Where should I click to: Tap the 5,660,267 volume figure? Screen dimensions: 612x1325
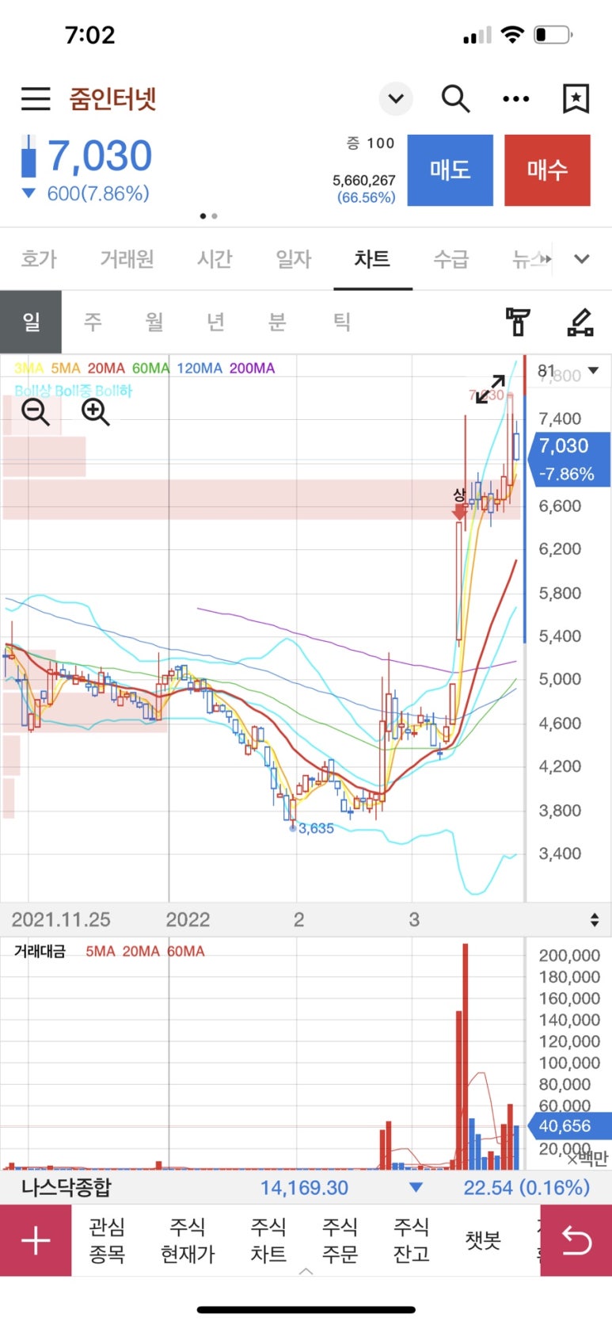(364, 181)
